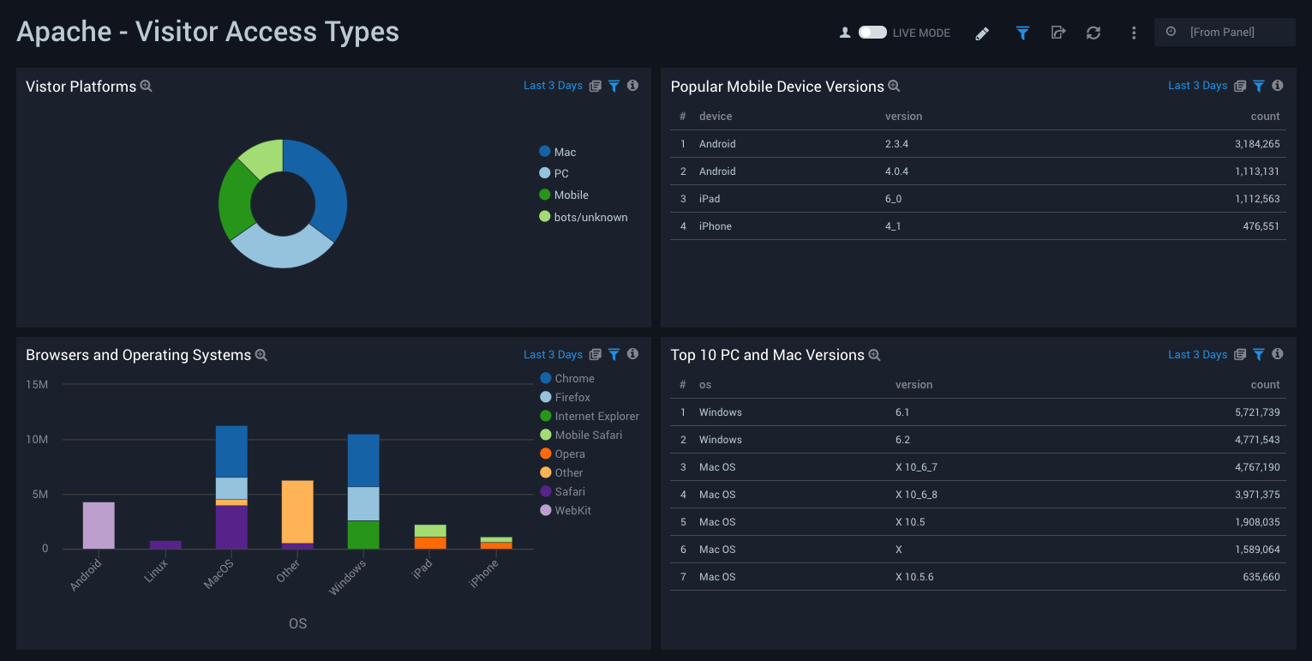
Task: Click the Windows 6.1 row in table
Action: 977,412
